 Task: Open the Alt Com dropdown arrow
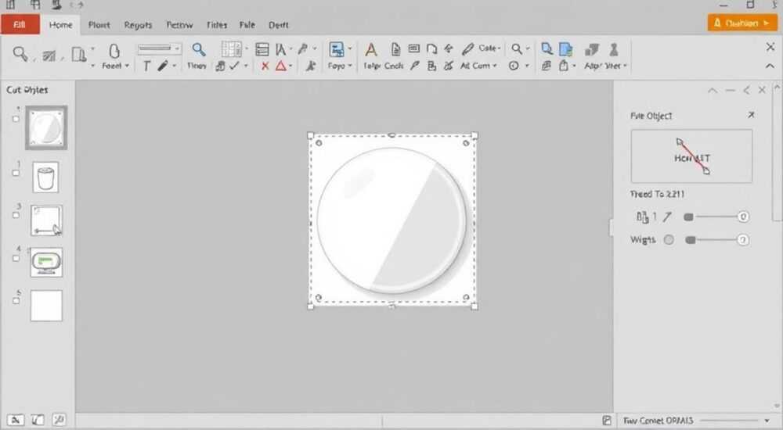(x=495, y=66)
